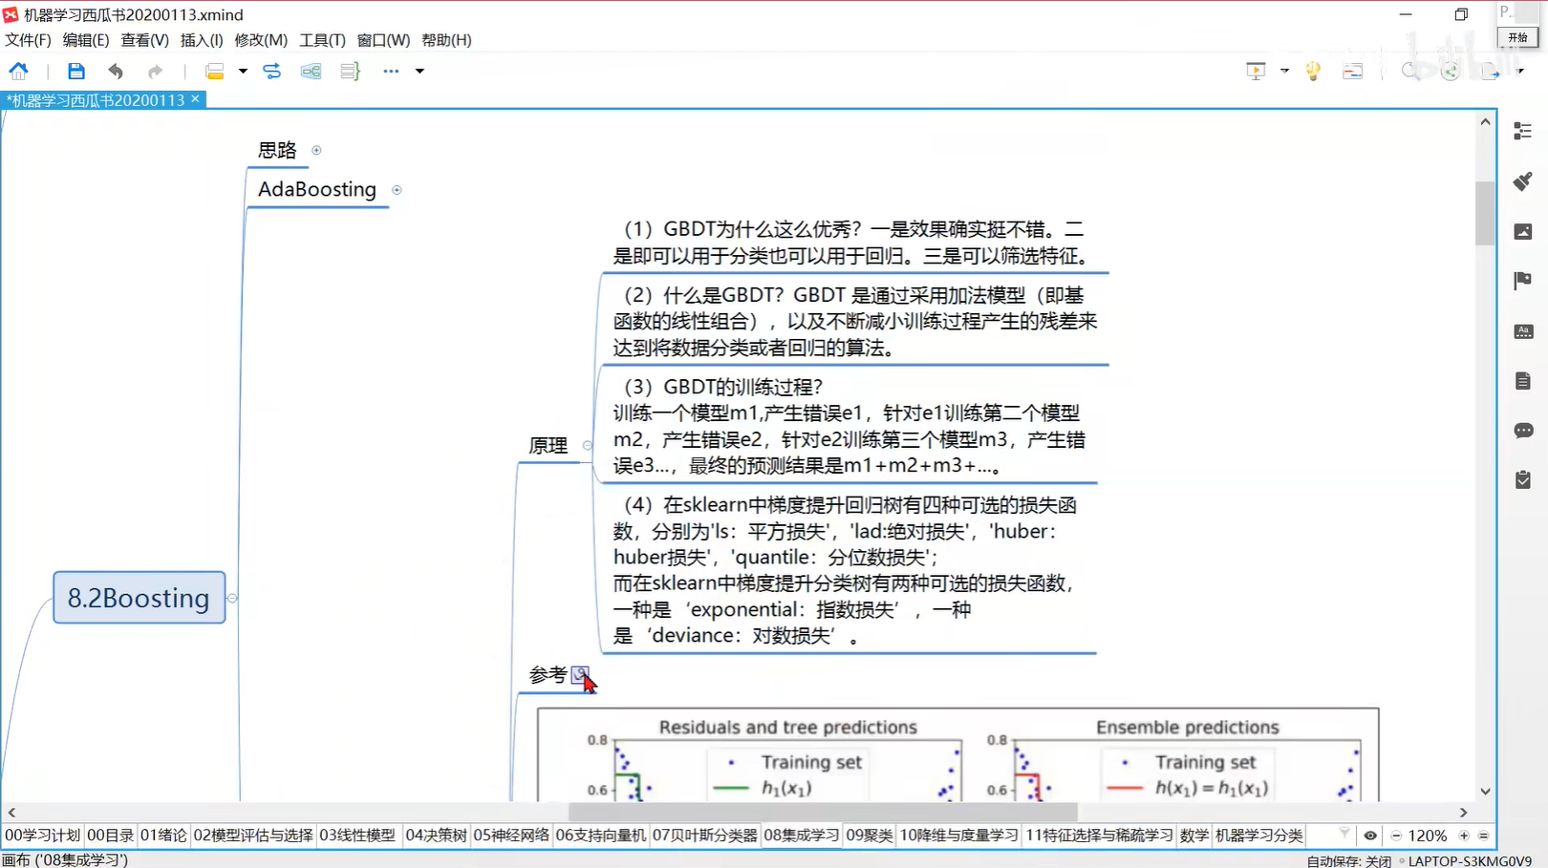Switch to the 03线性模型 sheet tab
1548x868 pixels.
357,836
